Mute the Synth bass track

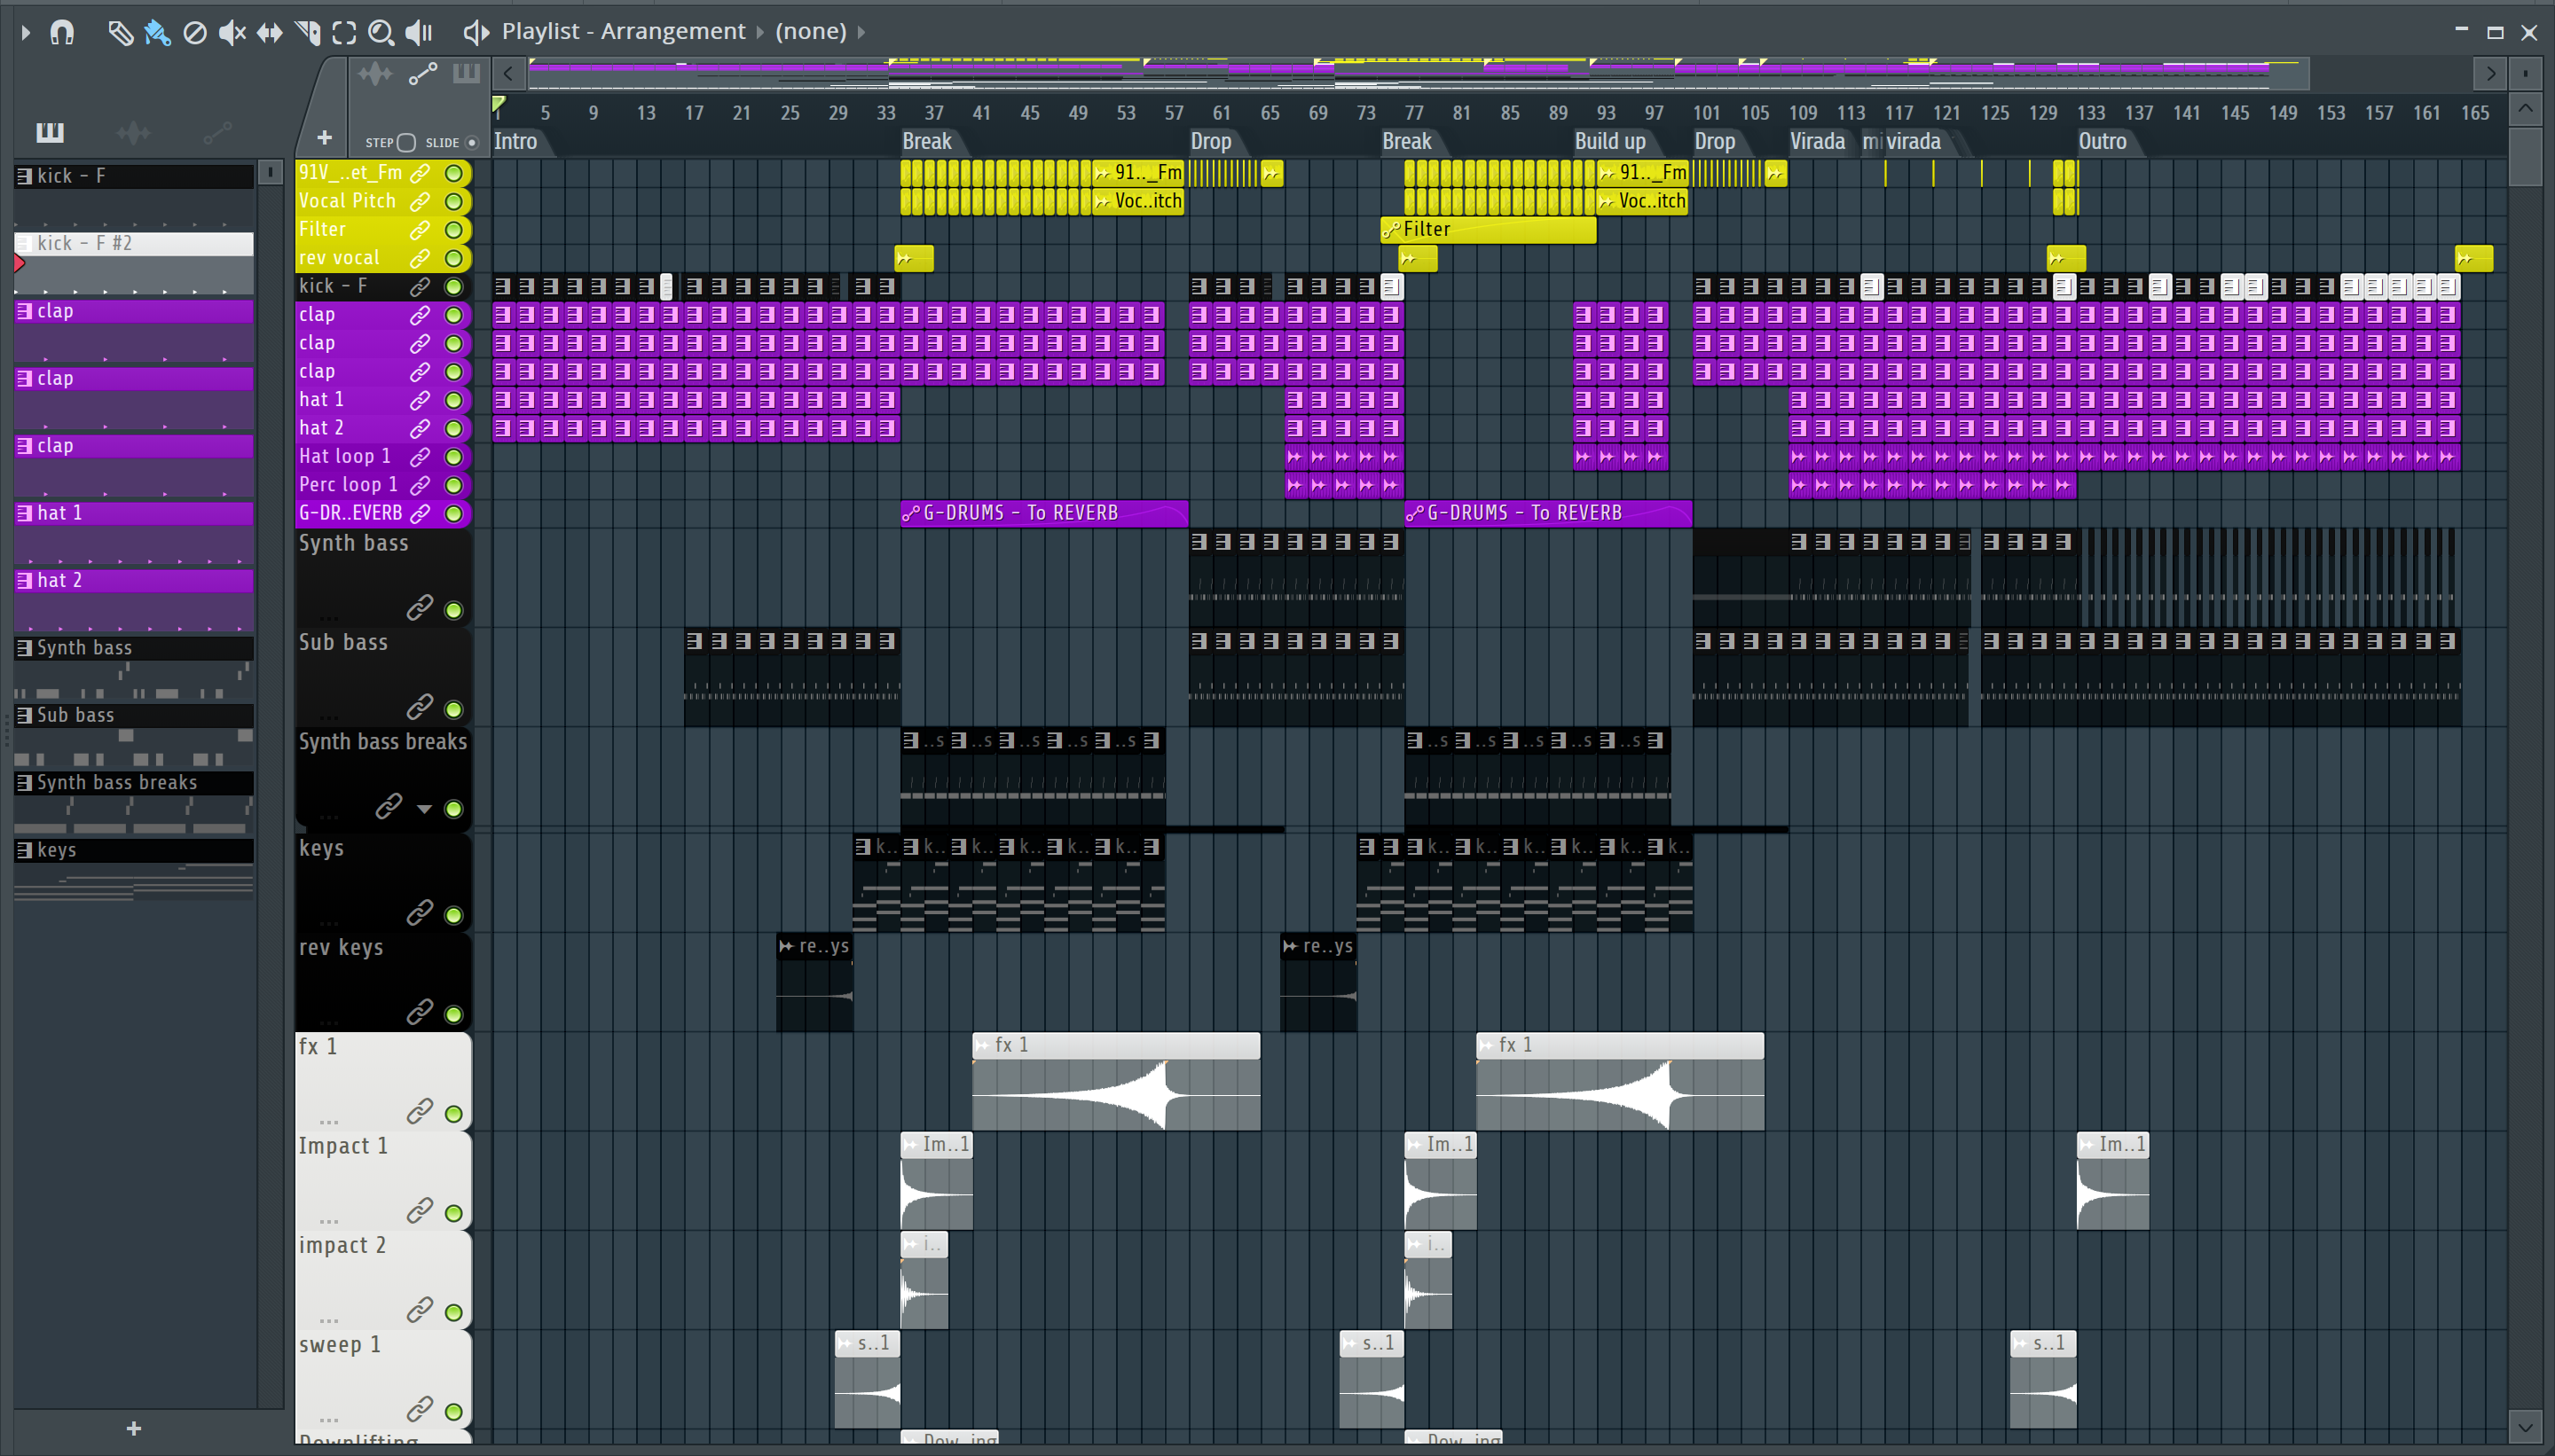click(453, 610)
